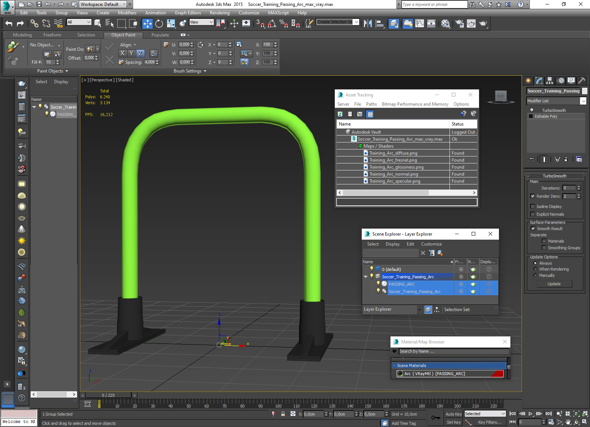Activate the Select and Rotate tool
Screen dimensions: 590x427
pos(159,24)
